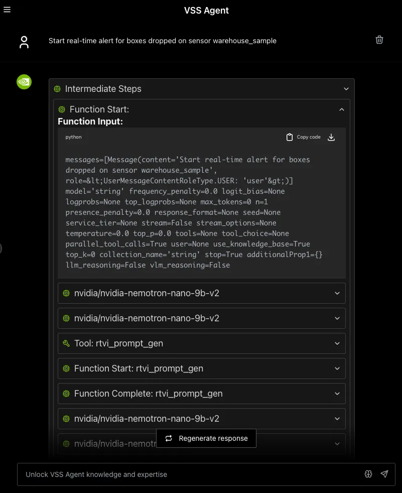
Task: Click the Copy code clipboard icon
Action: pyautogui.click(x=289, y=137)
